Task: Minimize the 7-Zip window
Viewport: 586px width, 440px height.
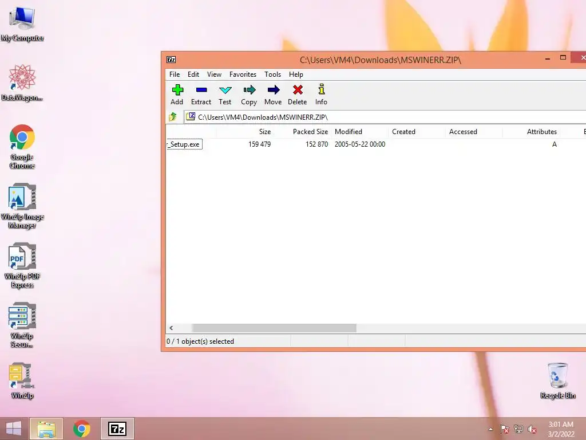Action: pyautogui.click(x=548, y=58)
